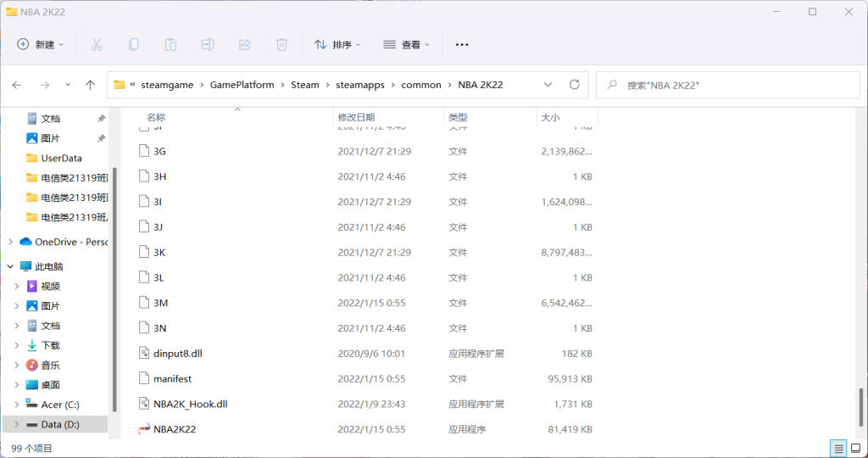Click the 音乐 music icon in sidebar
Viewport: 868px width, 458px height.
tap(32, 365)
